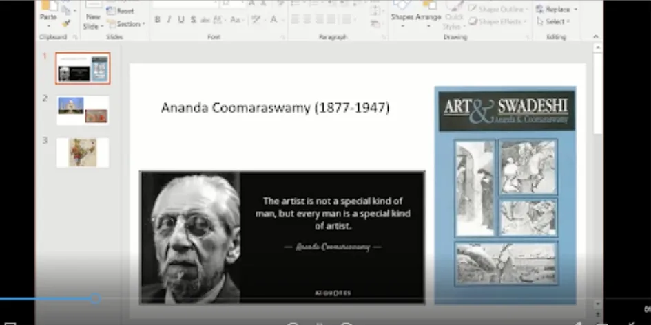The width and height of the screenshot is (651, 325).
Task: Toggle Underline formatting
Action: coord(181,19)
